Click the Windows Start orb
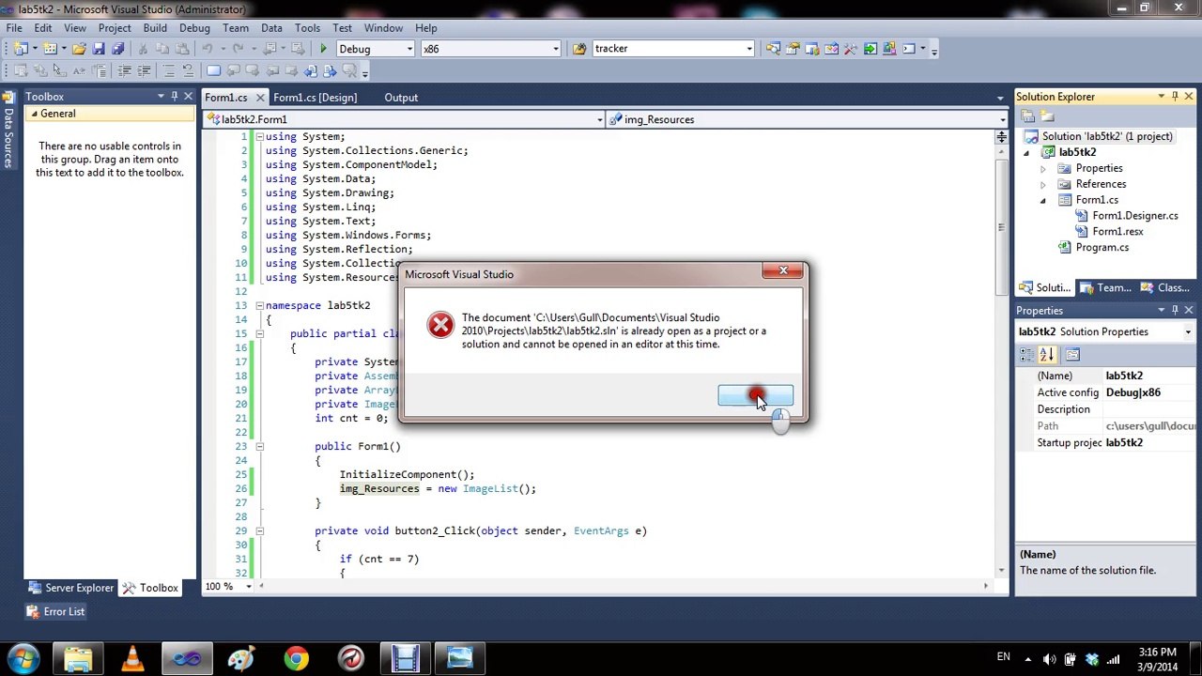 click(x=23, y=658)
